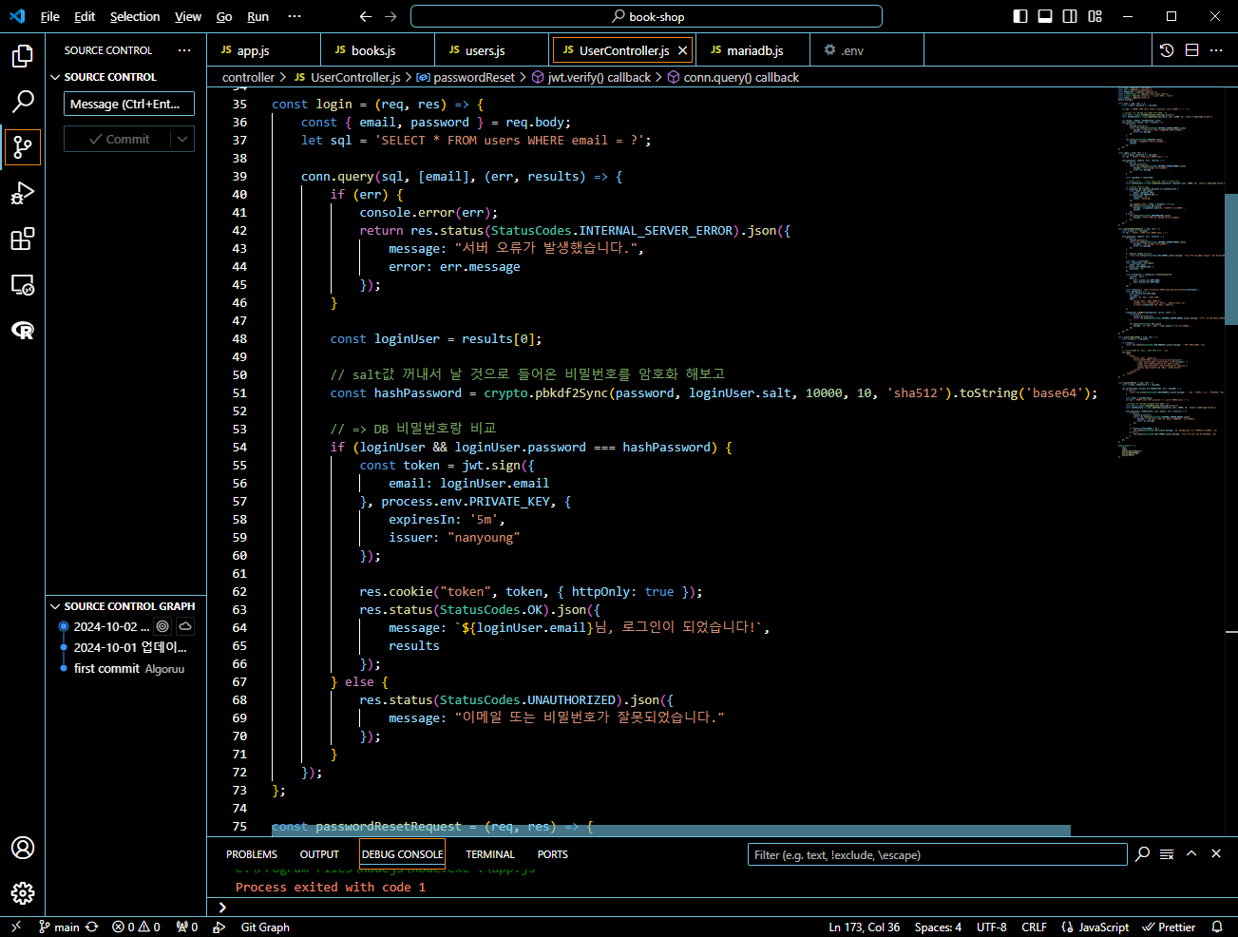This screenshot has height=937, width=1238.
Task: Open the File menu
Action: (50, 16)
